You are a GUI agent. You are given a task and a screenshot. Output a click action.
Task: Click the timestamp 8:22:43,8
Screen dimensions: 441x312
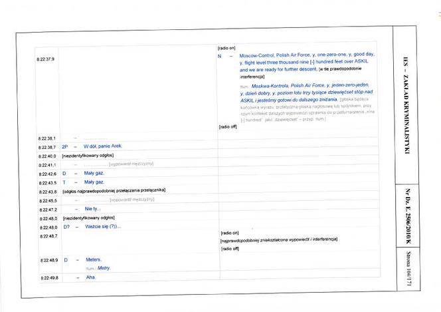(x=48, y=192)
